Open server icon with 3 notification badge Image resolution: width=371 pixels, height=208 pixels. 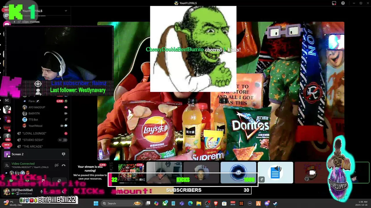pos(7,128)
